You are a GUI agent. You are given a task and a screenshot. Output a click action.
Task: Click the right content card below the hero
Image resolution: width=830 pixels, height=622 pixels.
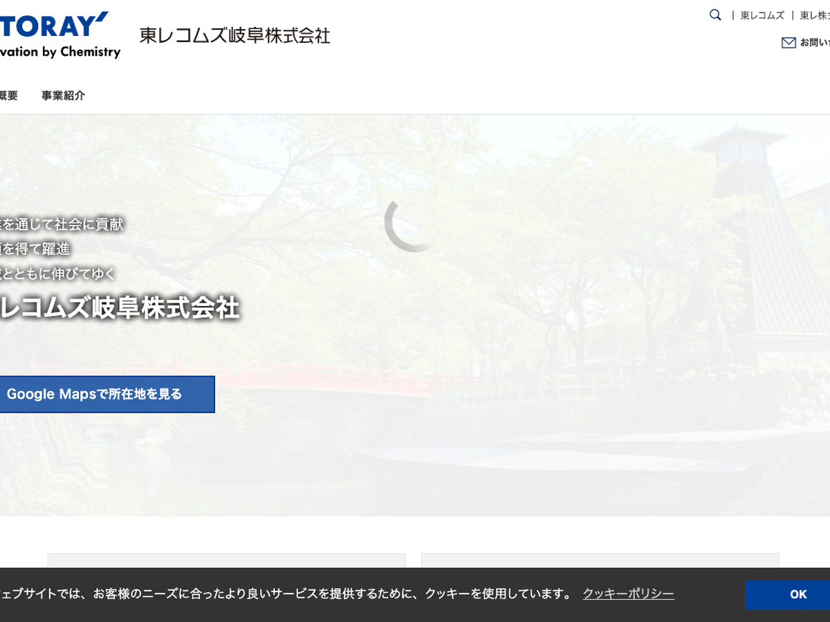pyautogui.click(x=600, y=560)
